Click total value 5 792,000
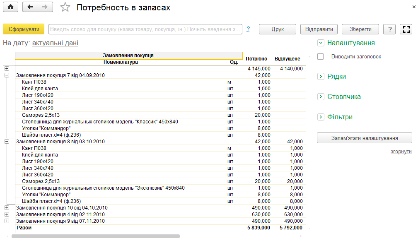 point(291,228)
